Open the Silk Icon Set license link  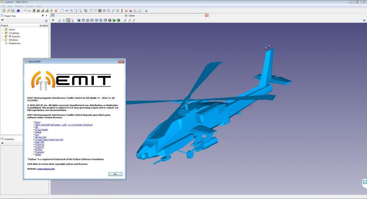(x=40, y=137)
